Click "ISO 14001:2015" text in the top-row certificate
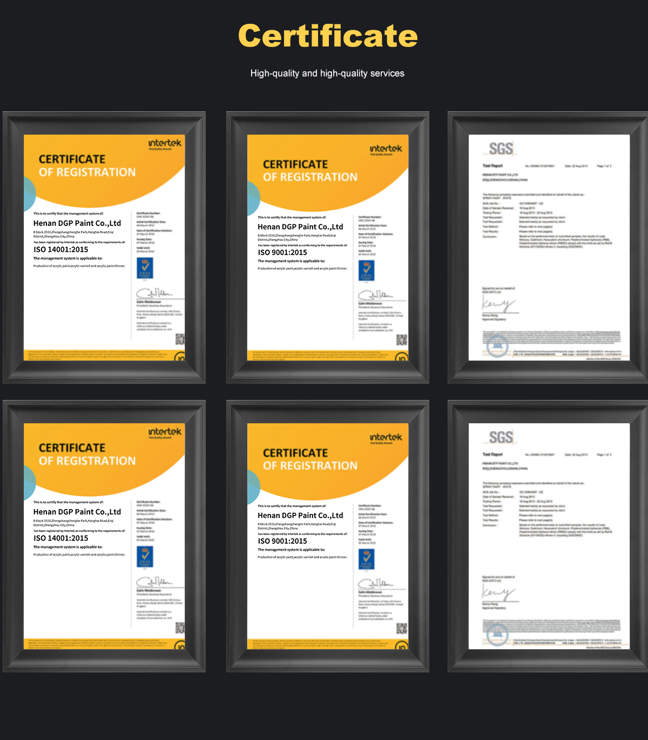The height and width of the screenshot is (740, 648). click(61, 250)
